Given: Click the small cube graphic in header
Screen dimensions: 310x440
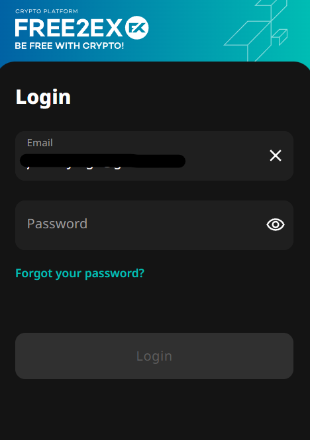Looking at the screenshot, I should point(280,36).
